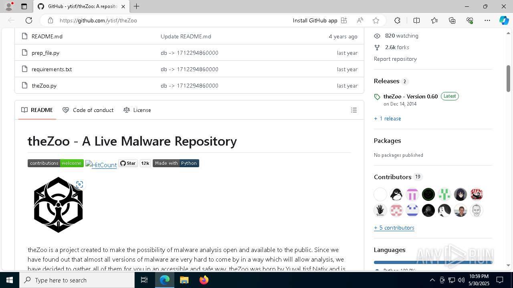Open Windows Start menu
The image size is (513, 288).
click(10, 280)
